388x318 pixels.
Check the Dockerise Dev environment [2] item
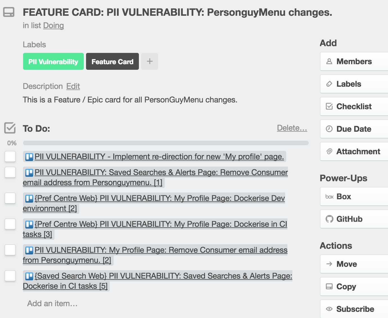[10, 198]
